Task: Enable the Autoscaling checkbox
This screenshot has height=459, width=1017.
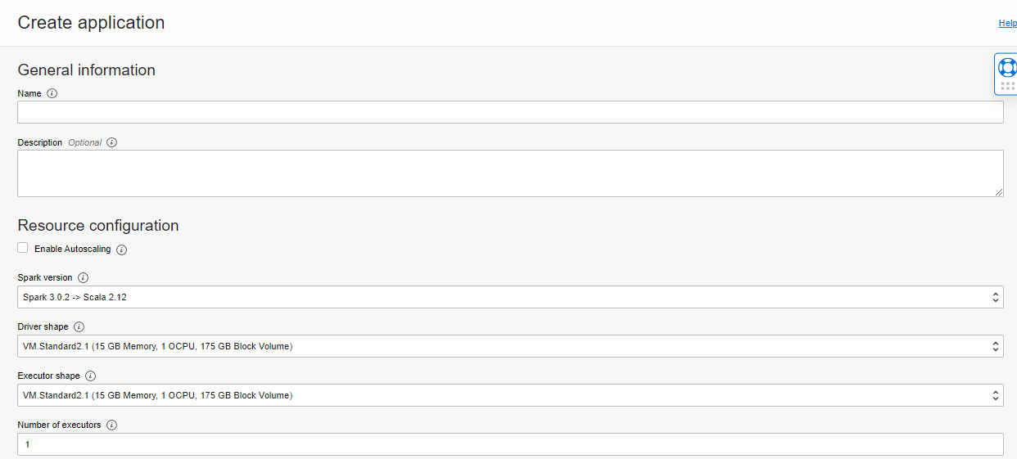Action: (x=23, y=248)
